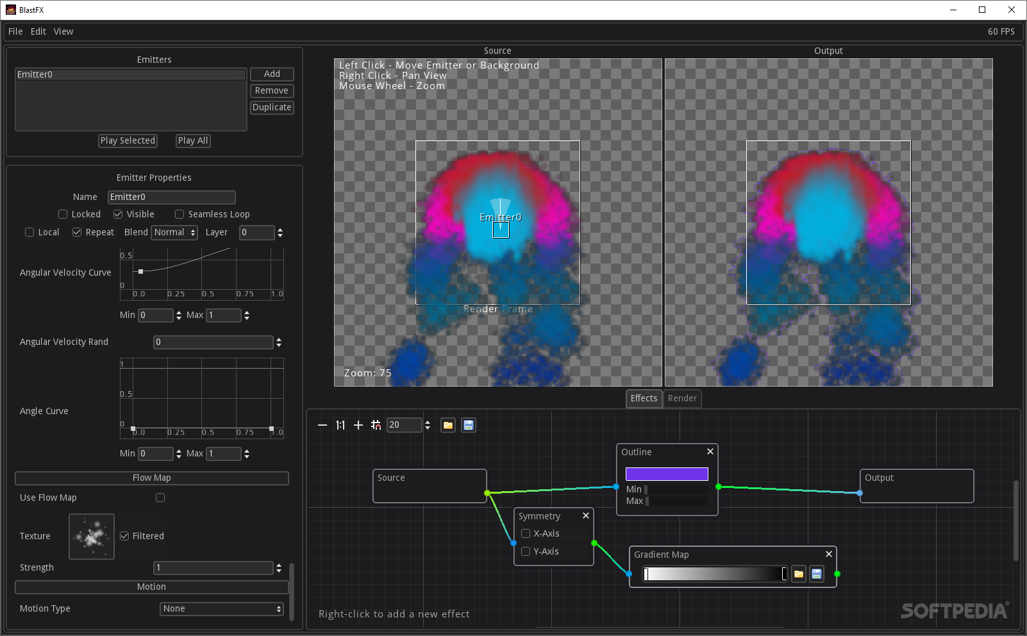The image size is (1027, 636).
Task: Click the Angular Velocity Rand stepper arrows
Action: pyautogui.click(x=279, y=342)
